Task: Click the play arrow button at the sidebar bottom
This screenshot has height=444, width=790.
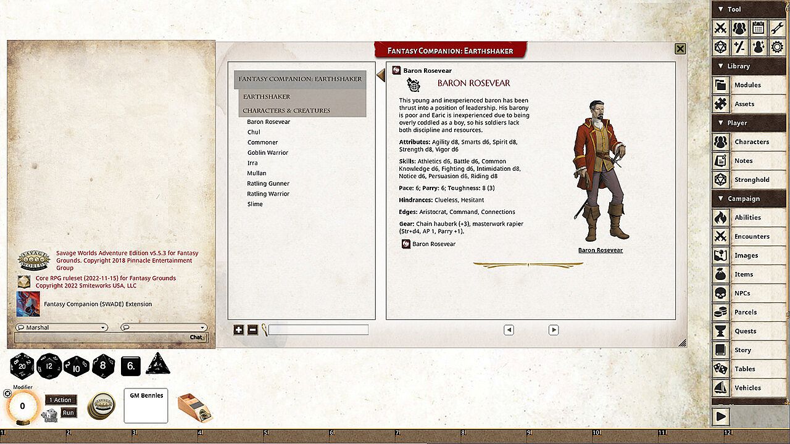Action: point(721,417)
